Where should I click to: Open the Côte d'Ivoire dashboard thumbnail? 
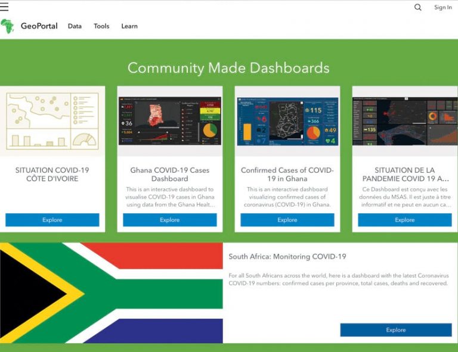pyautogui.click(x=52, y=121)
